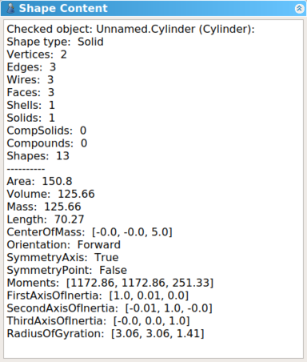
Task: Click the Shapes 13 line
Action: click(x=38, y=156)
